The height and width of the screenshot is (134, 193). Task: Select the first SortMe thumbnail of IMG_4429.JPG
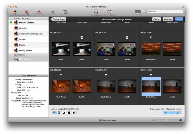[106, 49]
